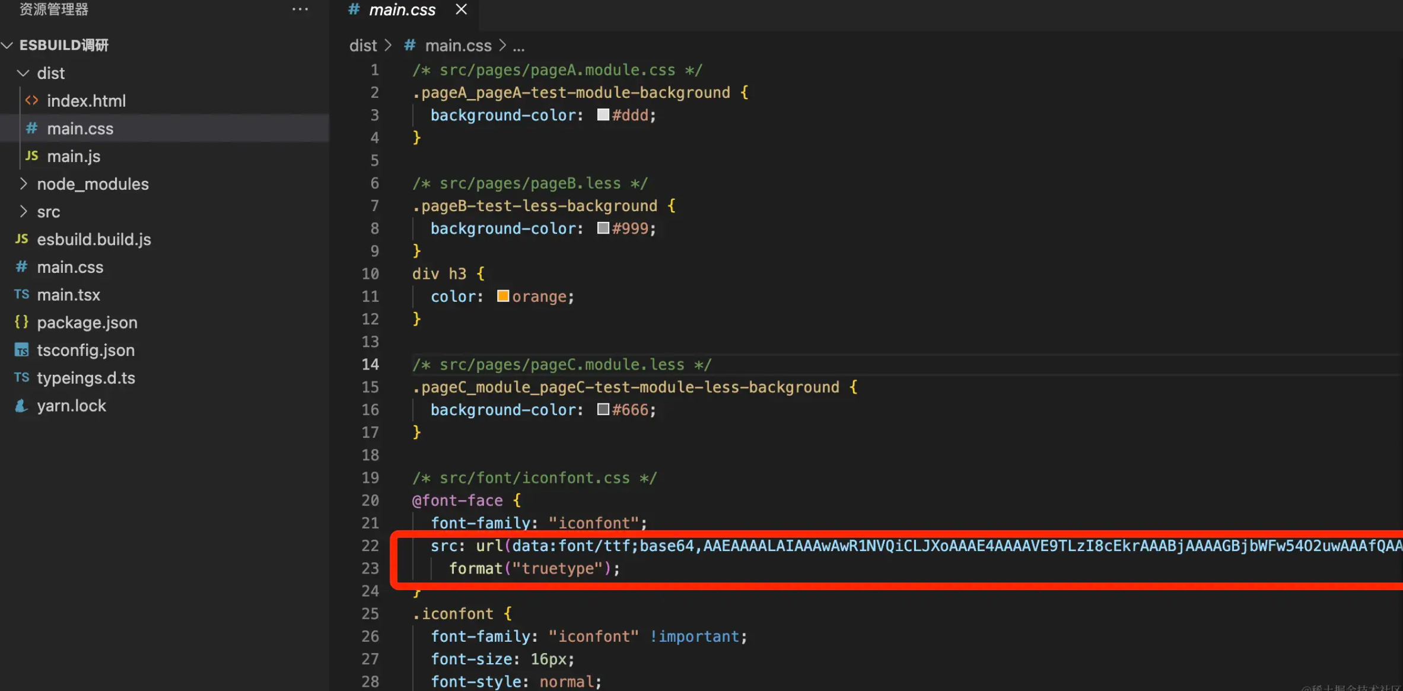Click the base64 data URL on line 22

957,546
